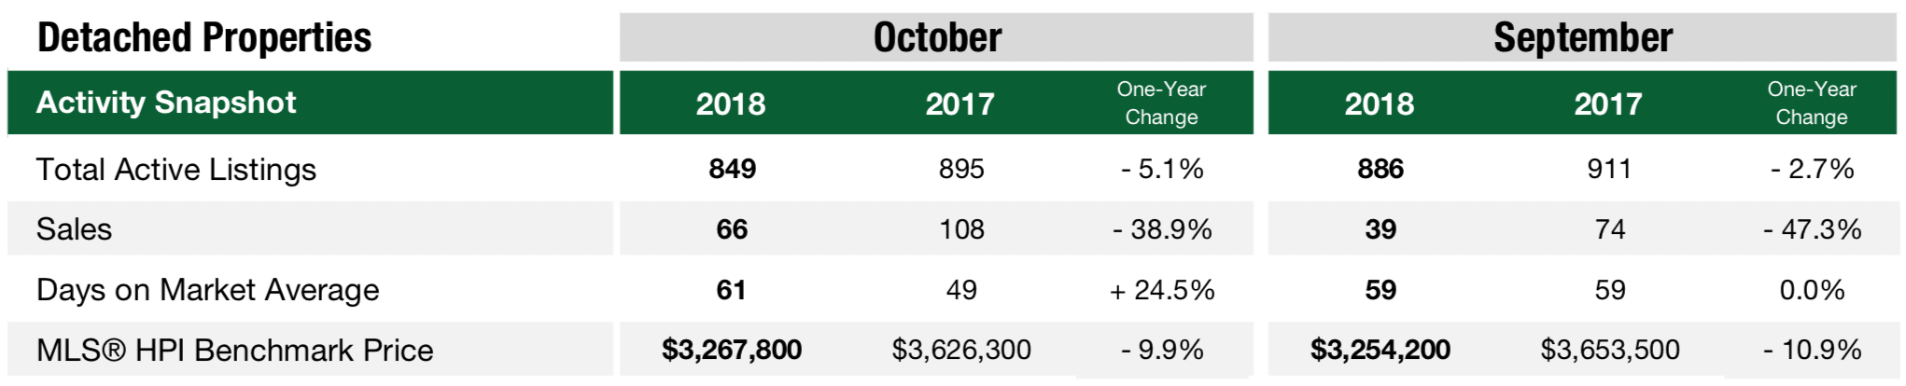1906x386 pixels.
Task: Click the October sales value 66
Action: [732, 229]
